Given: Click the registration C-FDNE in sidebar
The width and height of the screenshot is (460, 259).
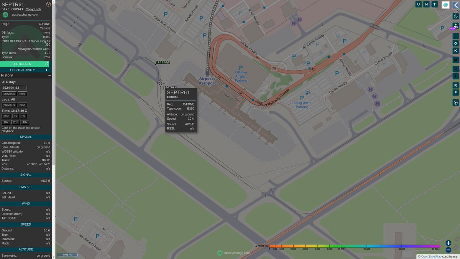Looking at the screenshot, I should click(x=44, y=24).
